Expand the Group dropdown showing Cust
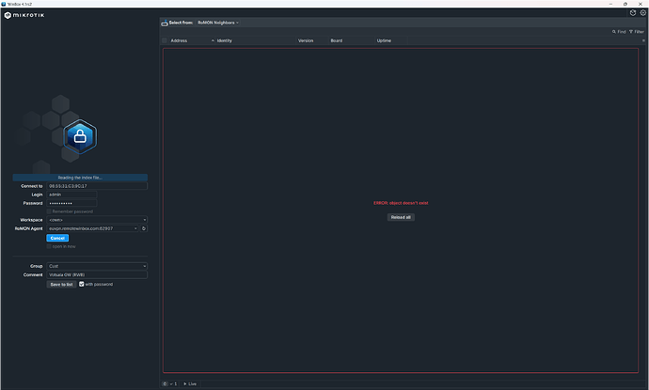 point(97,266)
